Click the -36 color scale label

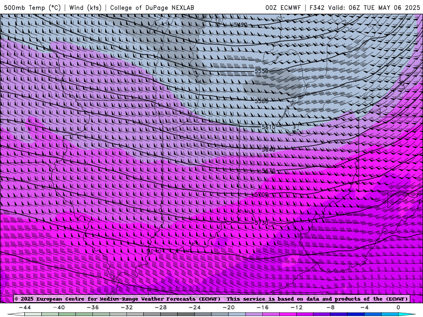coord(93,307)
